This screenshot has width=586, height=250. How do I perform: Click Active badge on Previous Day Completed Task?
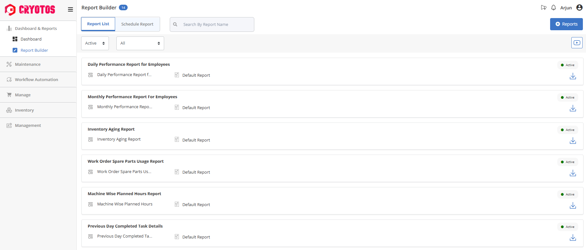point(568,227)
